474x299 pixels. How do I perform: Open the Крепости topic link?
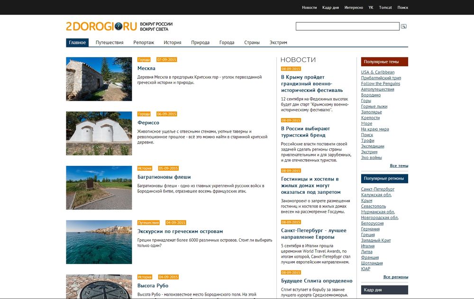tap(370, 118)
